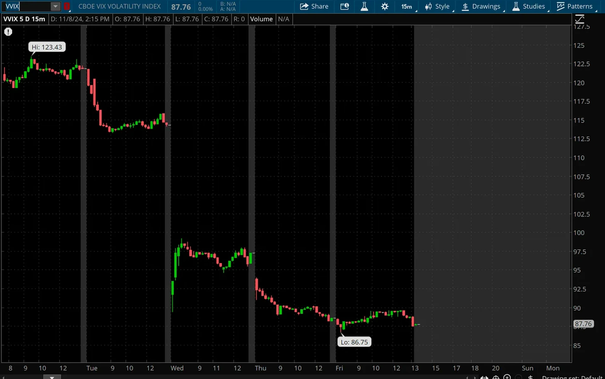Image resolution: width=605 pixels, height=379 pixels.
Task: Click the CBOE VIX VOLATILITY INDEX description
Action: click(x=119, y=6)
